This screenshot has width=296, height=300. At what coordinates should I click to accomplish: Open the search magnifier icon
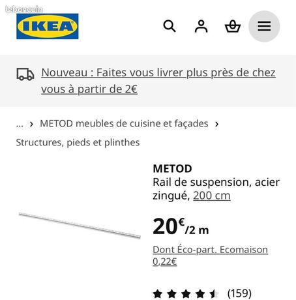coord(170,26)
